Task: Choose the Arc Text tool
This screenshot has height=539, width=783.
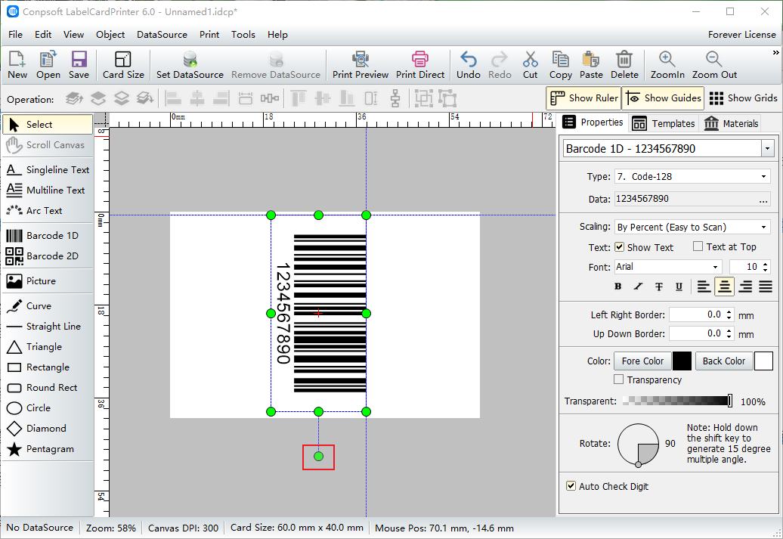Action: pyautogui.click(x=48, y=211)
